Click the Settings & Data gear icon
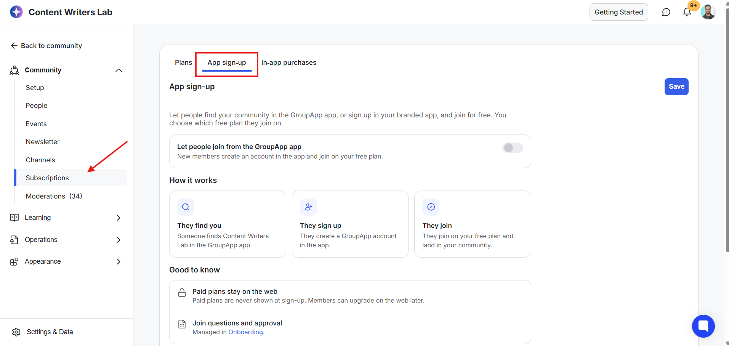 tap(16, 332)
